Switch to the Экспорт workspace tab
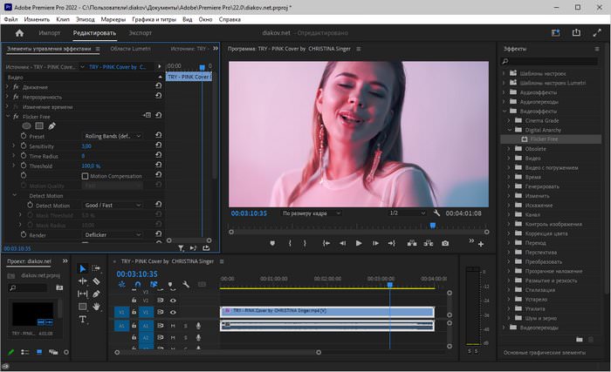This screenshot has width=611, height=372. [x=140, y=33]
